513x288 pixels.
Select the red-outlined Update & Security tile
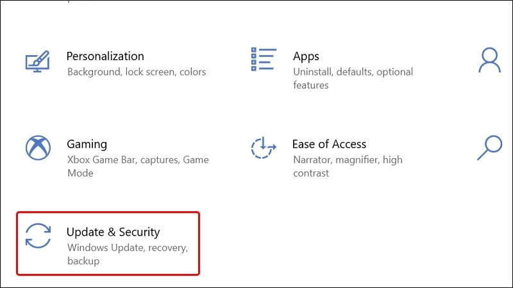coord(108,243)
